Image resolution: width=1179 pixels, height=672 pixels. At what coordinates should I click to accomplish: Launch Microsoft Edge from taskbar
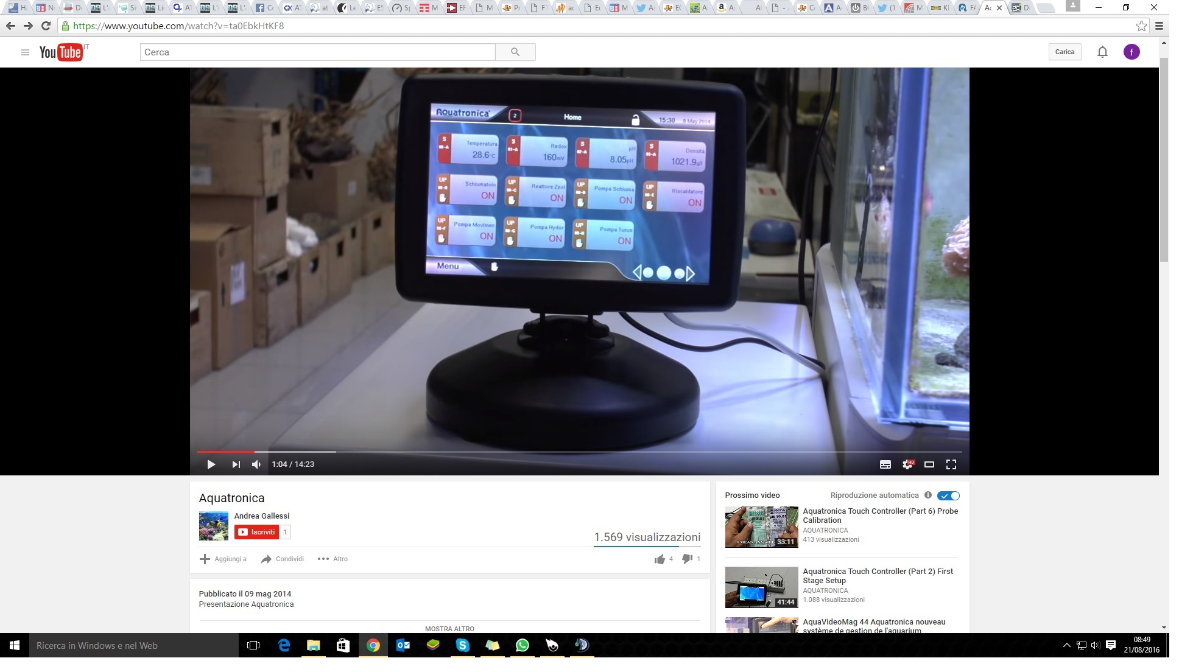pos(284,645)
